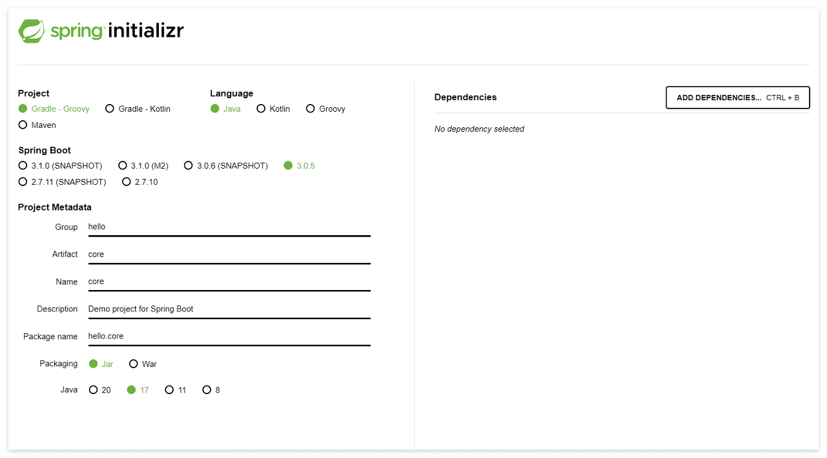The width and height of the screenshot is (827, 458).
Task: Choose Maven as project type
Action: (x=37, y=125)
